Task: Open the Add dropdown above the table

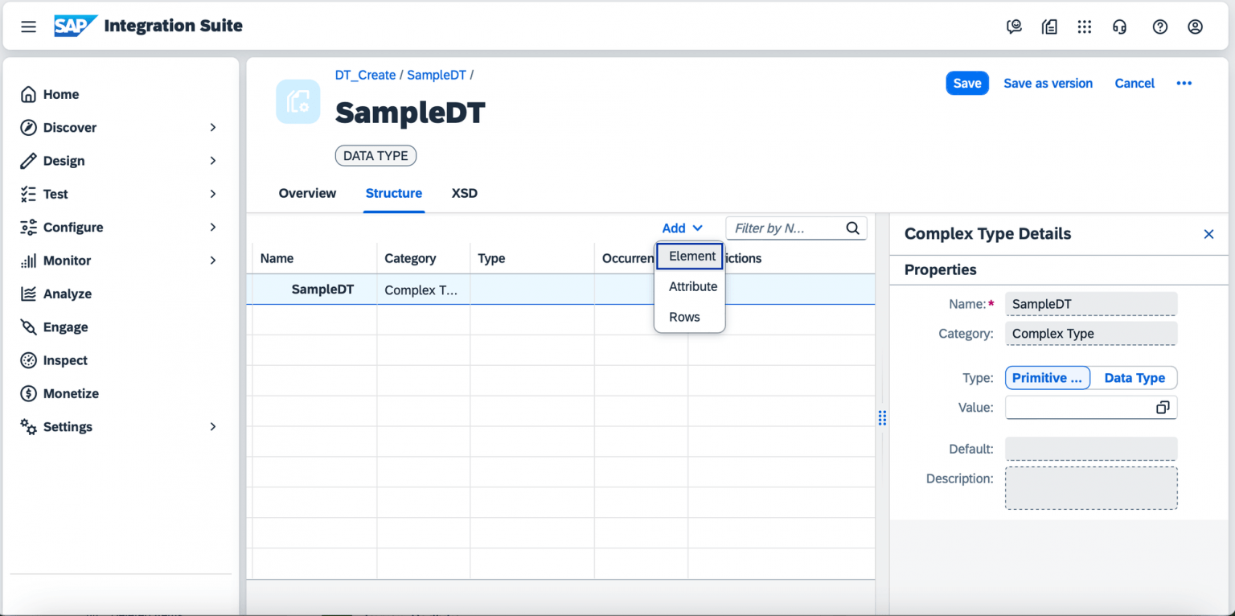Action: point(681,228)
